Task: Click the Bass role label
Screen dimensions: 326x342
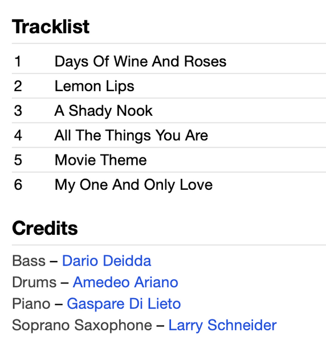Action: tap(29, 260)
